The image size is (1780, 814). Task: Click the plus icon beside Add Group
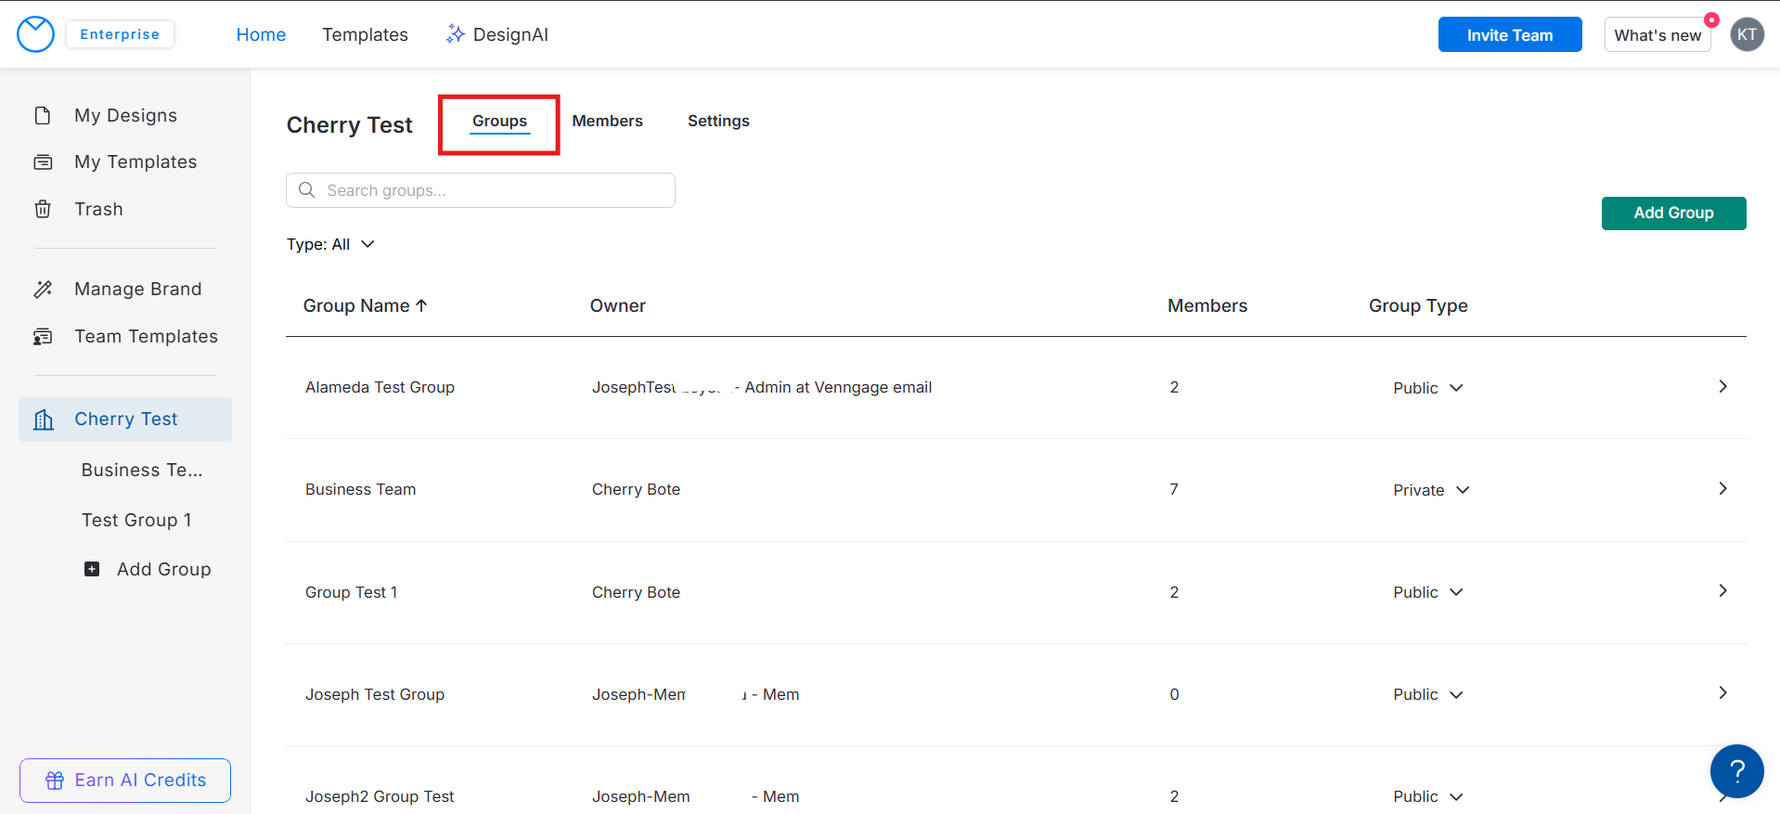[x=92, y=569]
